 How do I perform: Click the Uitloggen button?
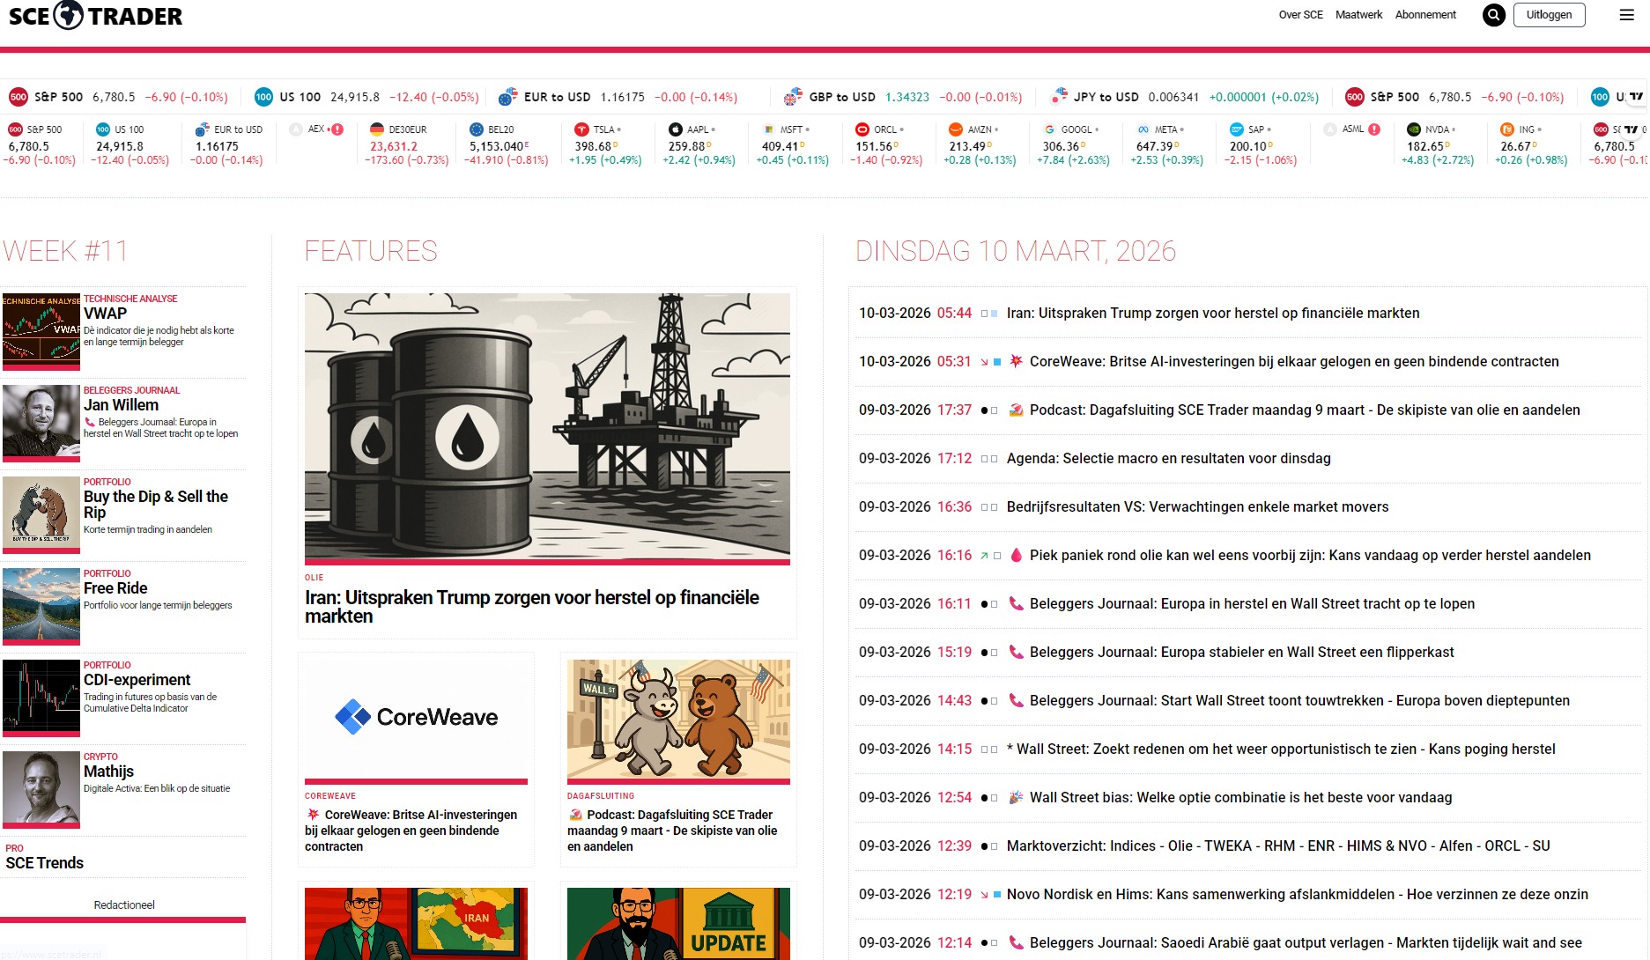1549,15
